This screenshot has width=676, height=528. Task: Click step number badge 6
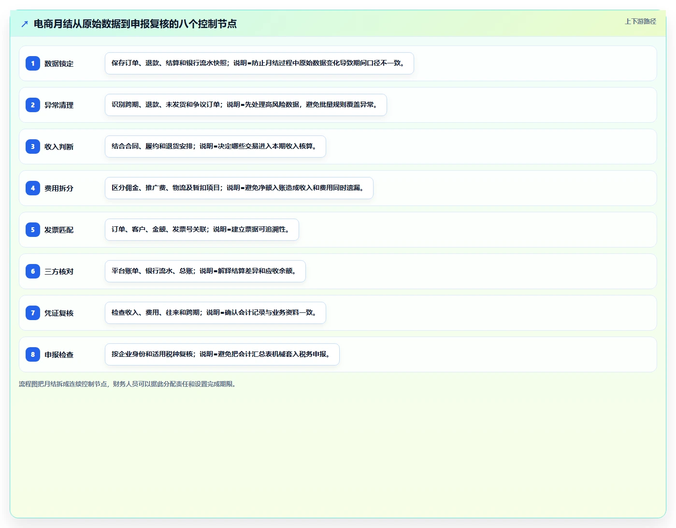point(33,271)
